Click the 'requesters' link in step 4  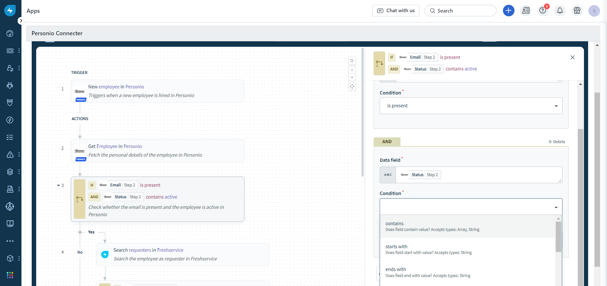tap(140, 250)
